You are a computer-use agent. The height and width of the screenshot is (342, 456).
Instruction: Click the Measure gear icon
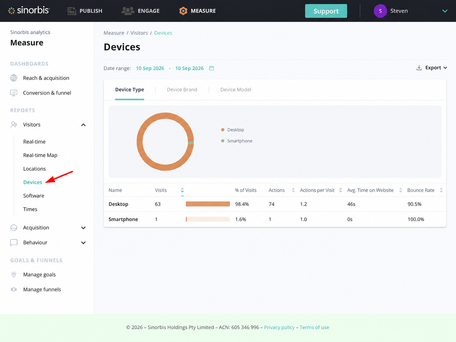[x=183, y=11]
